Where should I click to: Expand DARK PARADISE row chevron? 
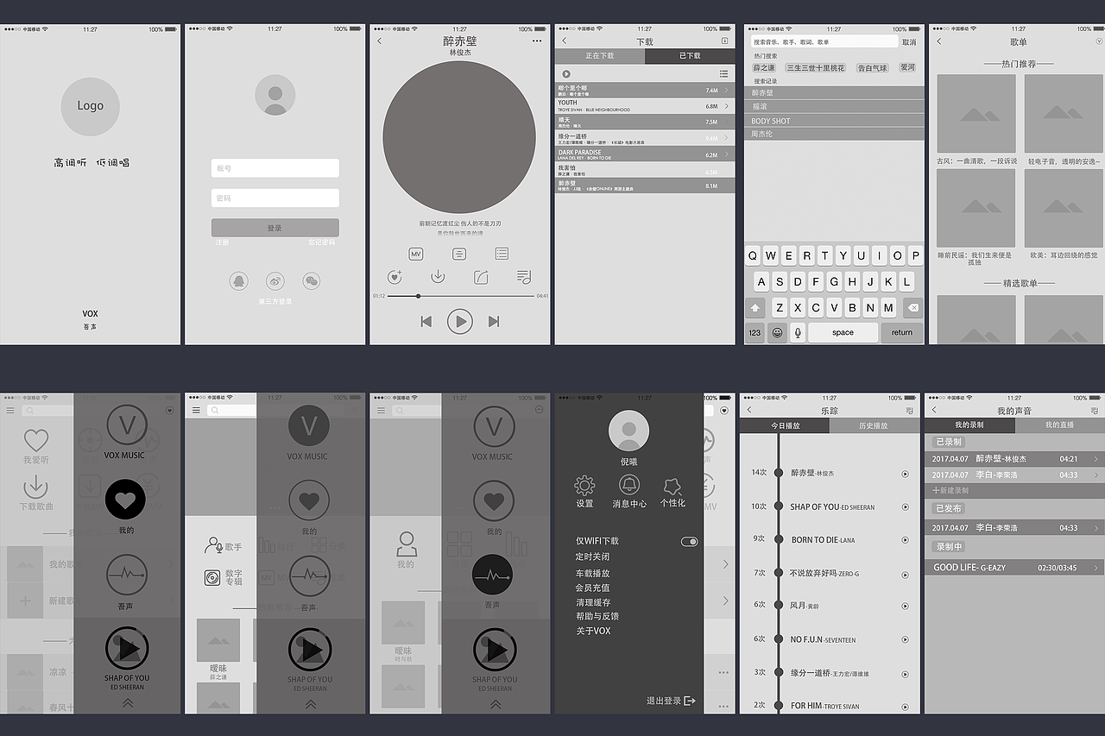click(725, 154)
